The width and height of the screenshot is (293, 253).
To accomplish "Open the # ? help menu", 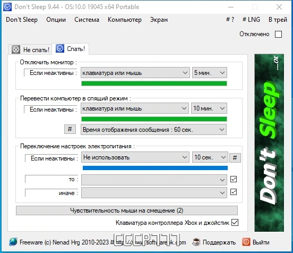I will (230, 20).
